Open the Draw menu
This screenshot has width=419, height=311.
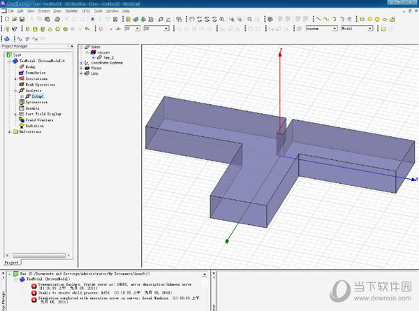click(57, 11)
